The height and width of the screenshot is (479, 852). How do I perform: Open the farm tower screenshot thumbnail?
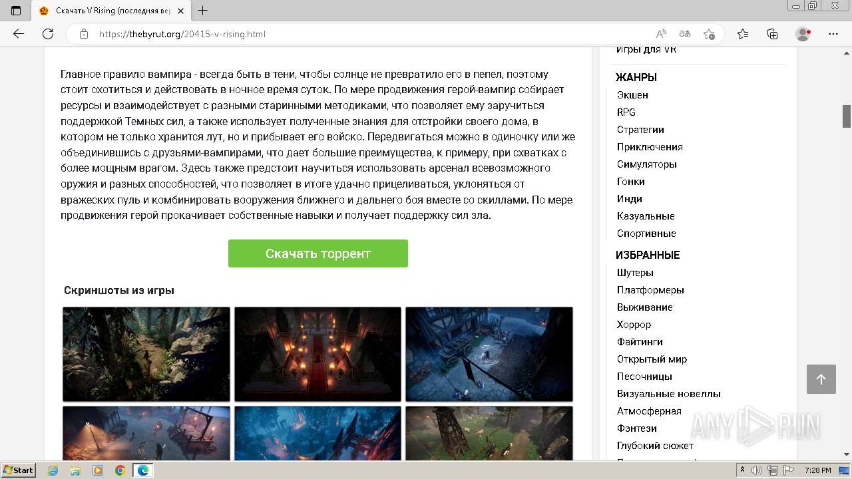coord(489,433)
